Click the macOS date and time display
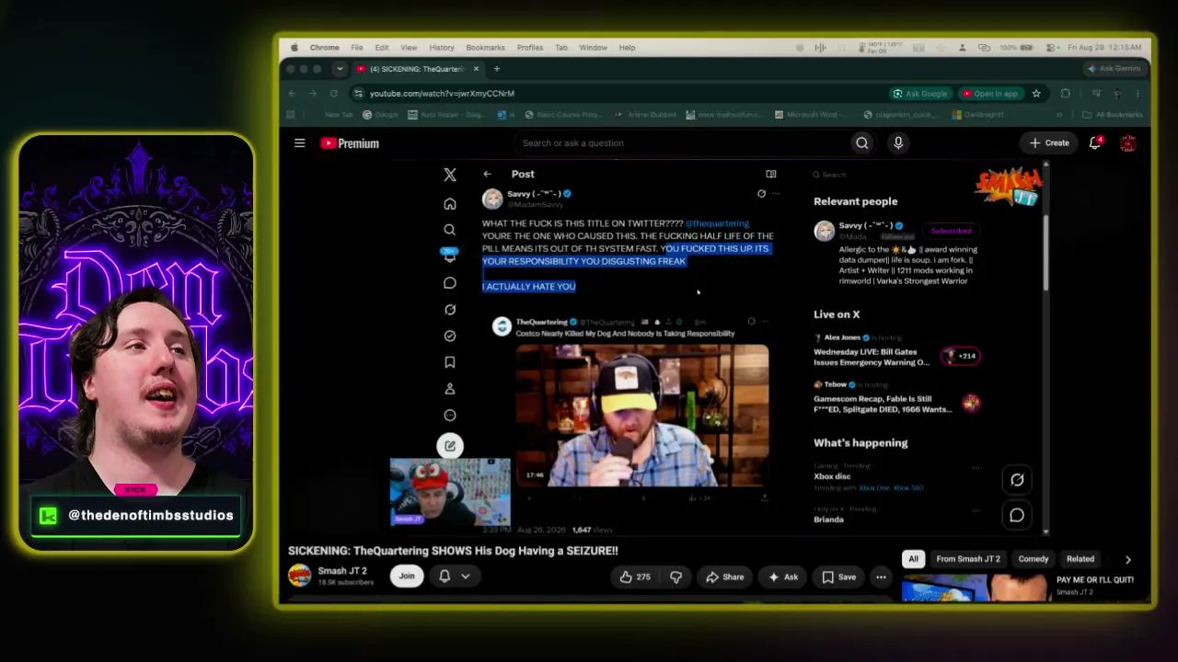This screenshot has height=662, width=1178. point(1105,48)
